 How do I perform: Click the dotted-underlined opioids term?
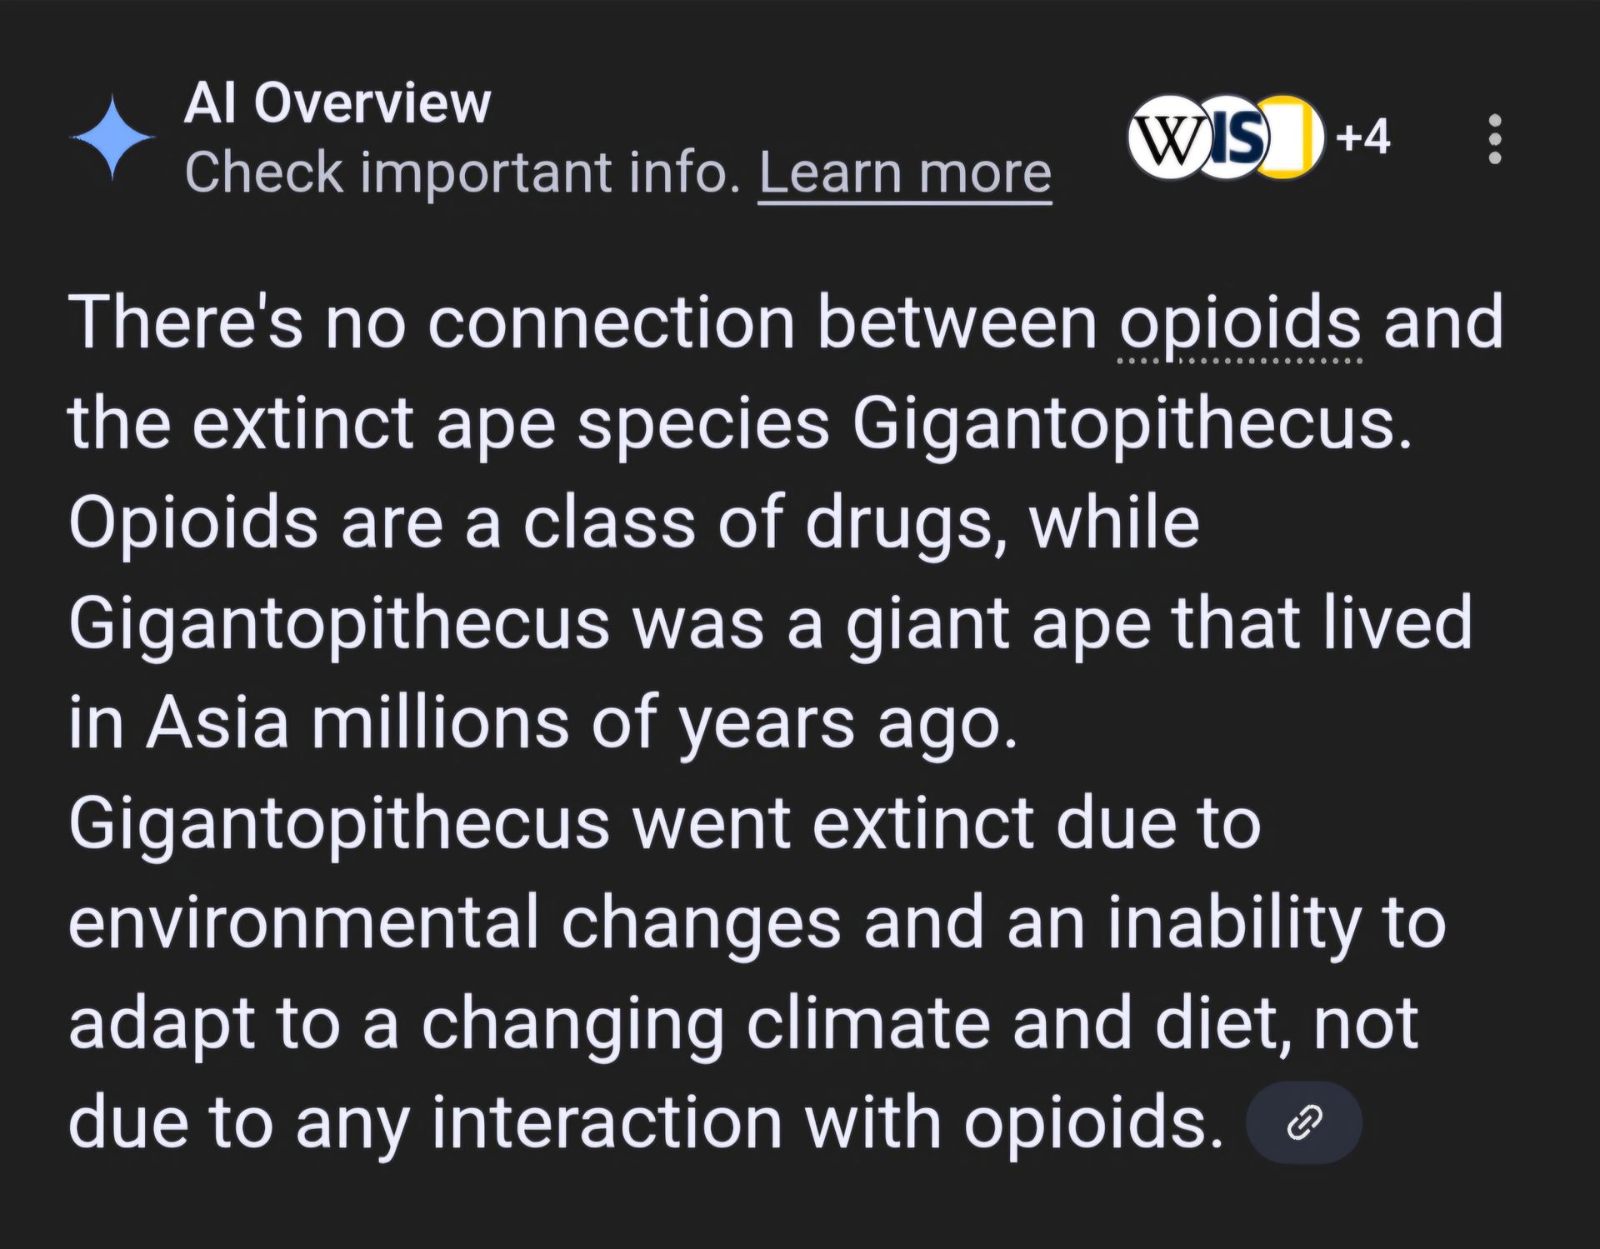(1240, 323)
